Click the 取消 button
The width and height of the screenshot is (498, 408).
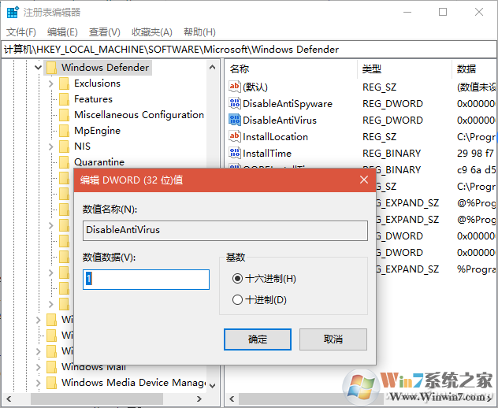tap(333, 339)
